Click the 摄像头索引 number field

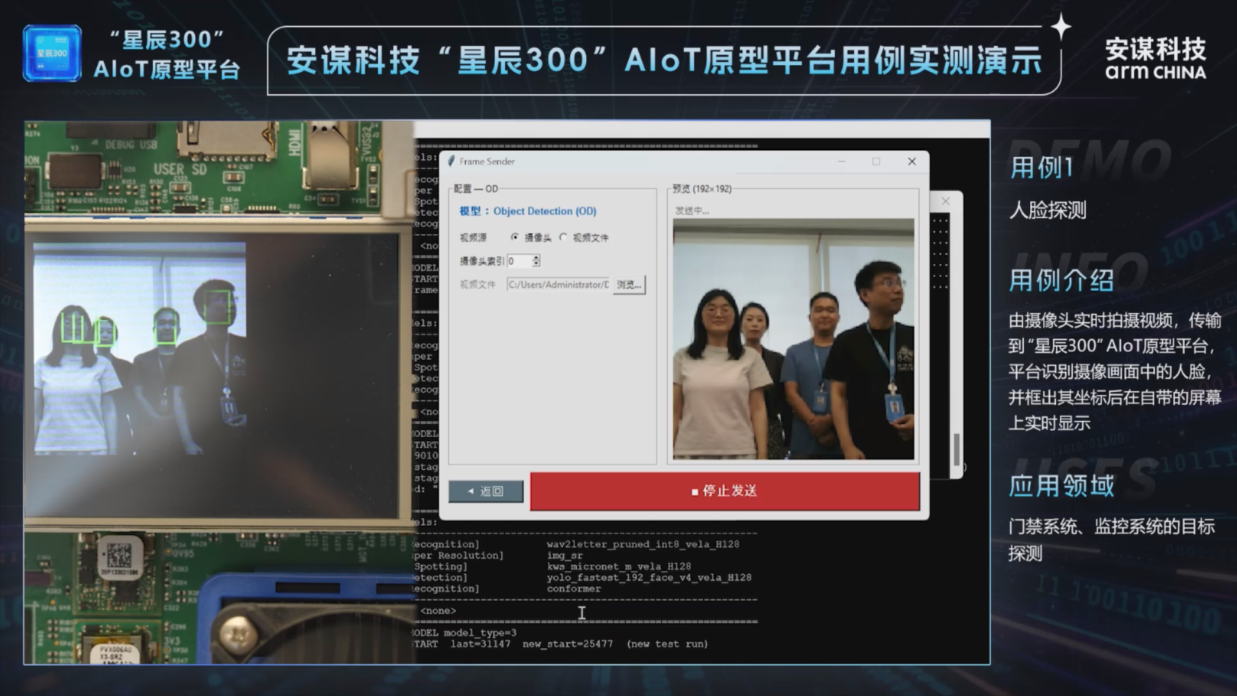click(519, 261)
